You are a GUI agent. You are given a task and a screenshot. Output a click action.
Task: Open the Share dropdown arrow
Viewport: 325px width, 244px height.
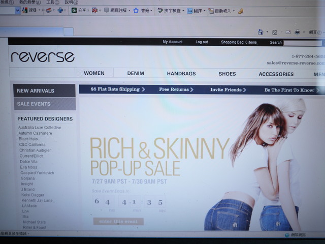pos(88,10)
